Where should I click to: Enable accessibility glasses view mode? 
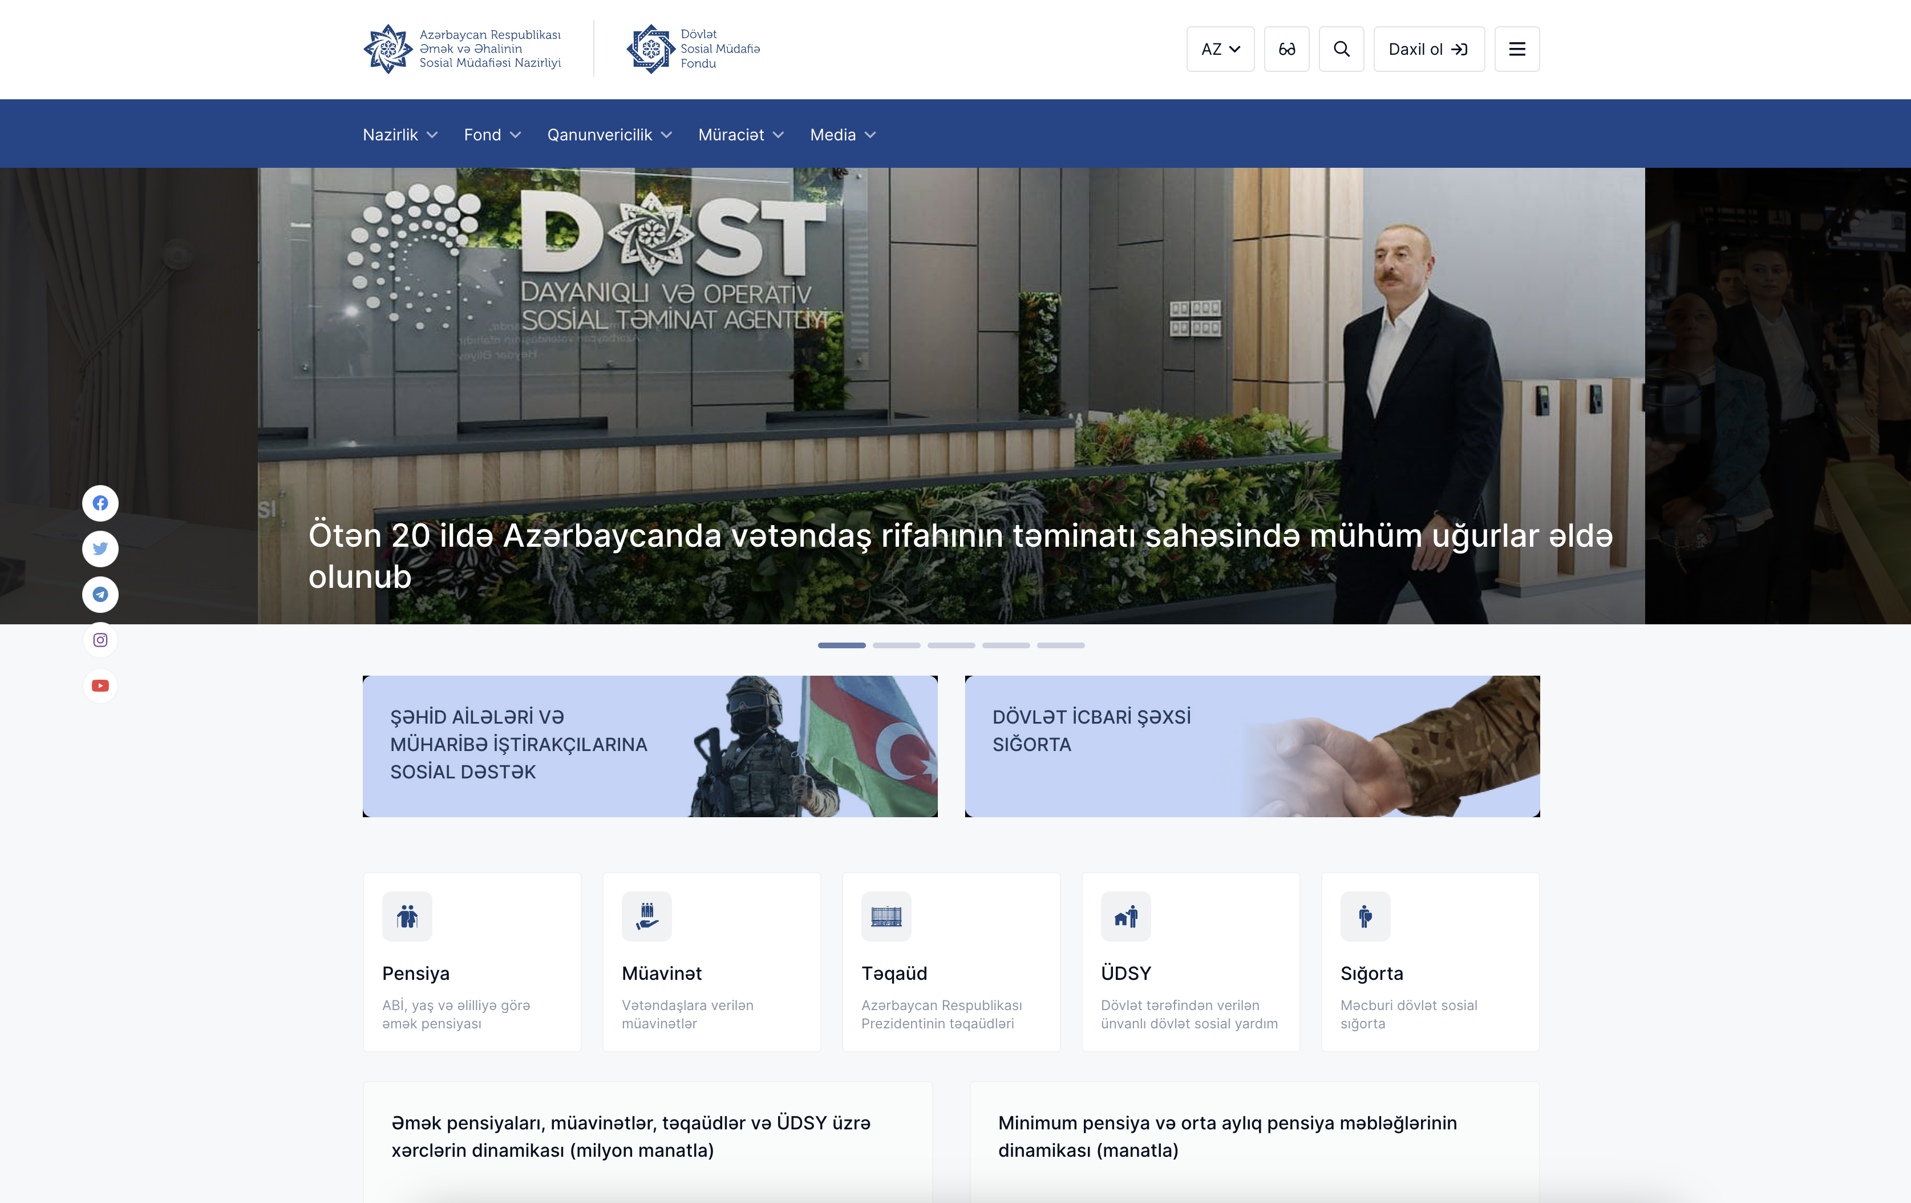[x=1286, y=49]
